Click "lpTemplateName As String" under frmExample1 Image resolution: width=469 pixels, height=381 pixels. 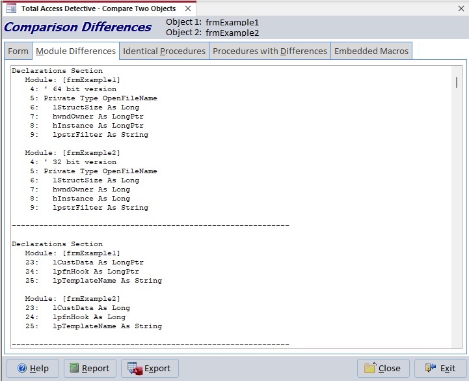coord(107,281)
